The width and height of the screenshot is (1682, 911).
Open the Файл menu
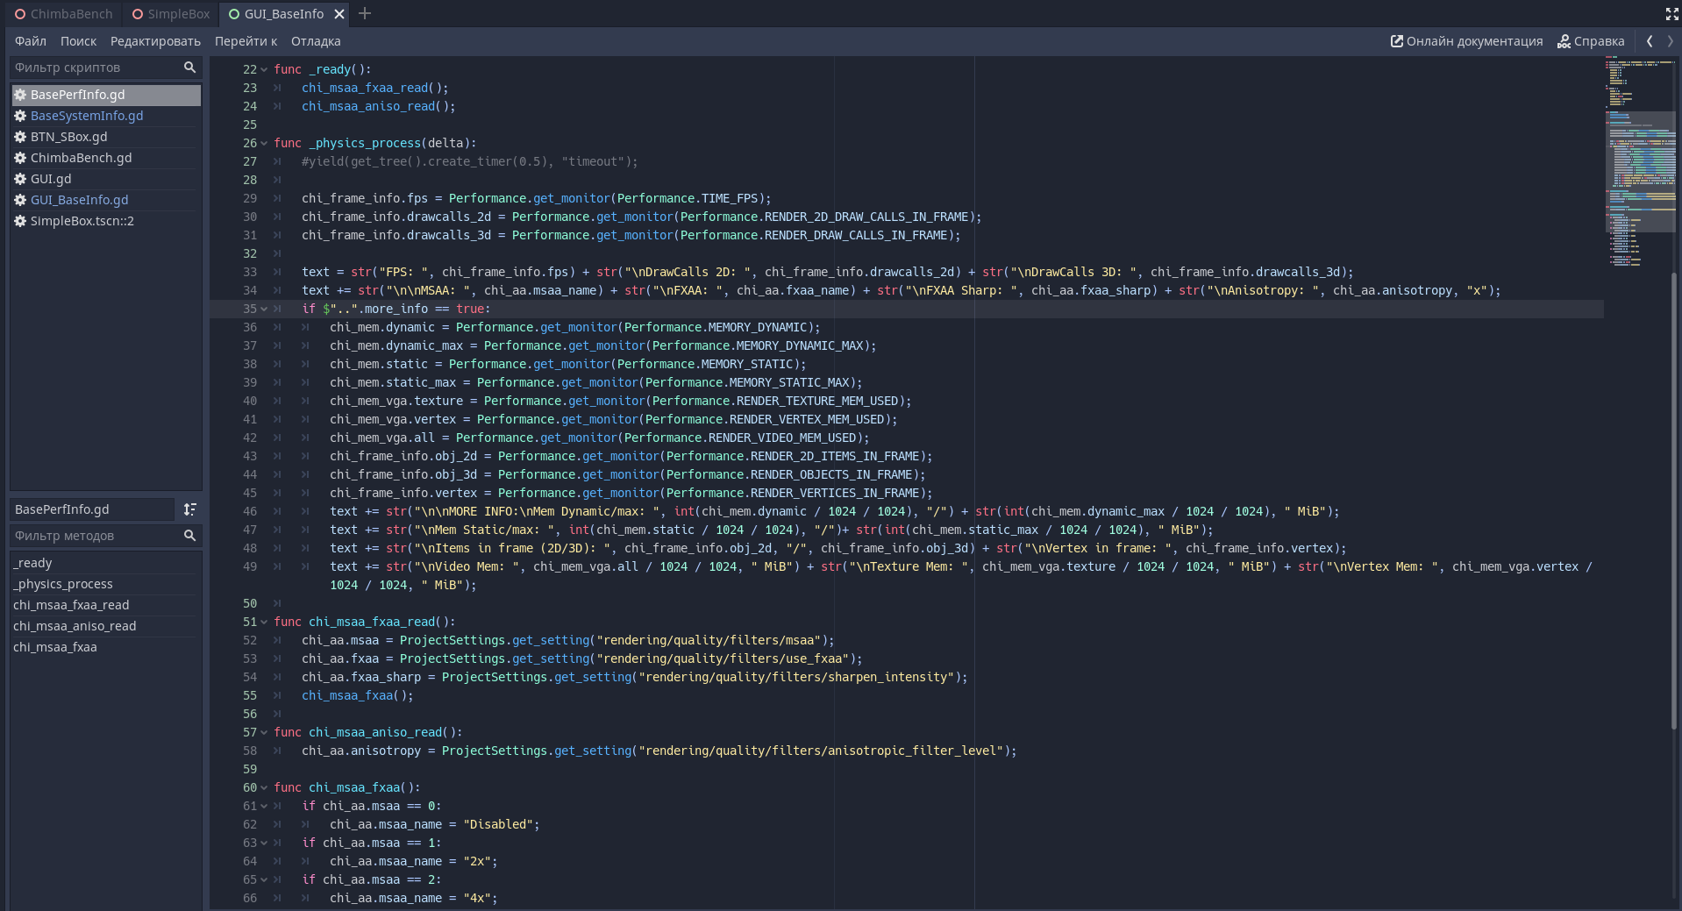click(x=31, y=41)
